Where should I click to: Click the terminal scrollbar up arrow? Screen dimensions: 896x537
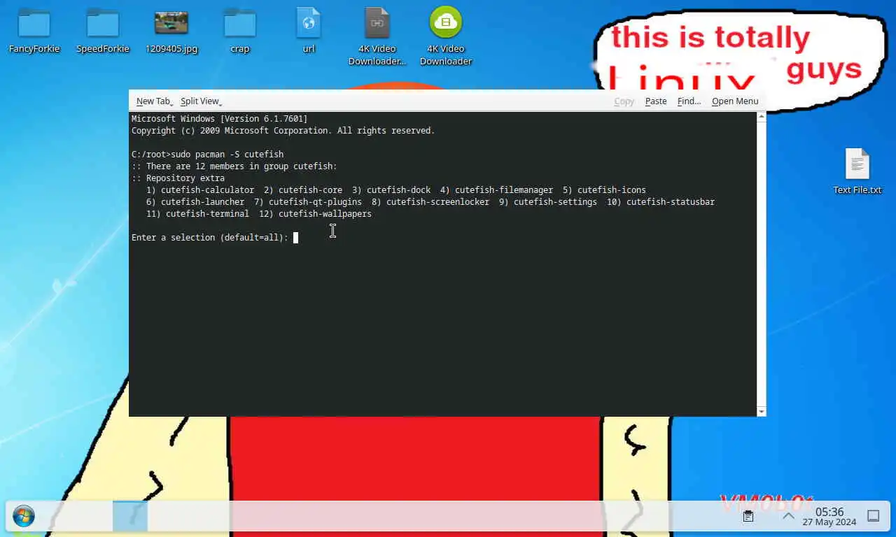point(762,117)
